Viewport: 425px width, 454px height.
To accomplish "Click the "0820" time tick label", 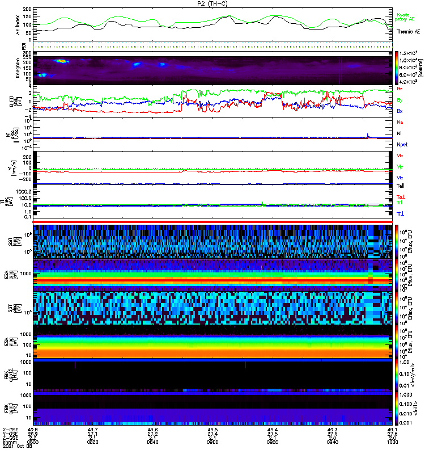I will [92, 442].
